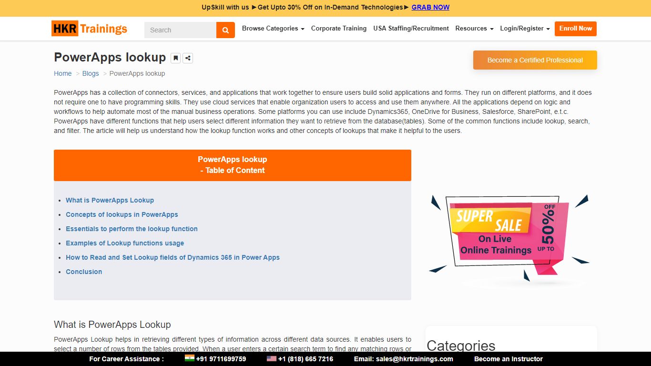
Task: Jump to Concepts of lookups in PowerApps
Action: [x=122, y=214]
